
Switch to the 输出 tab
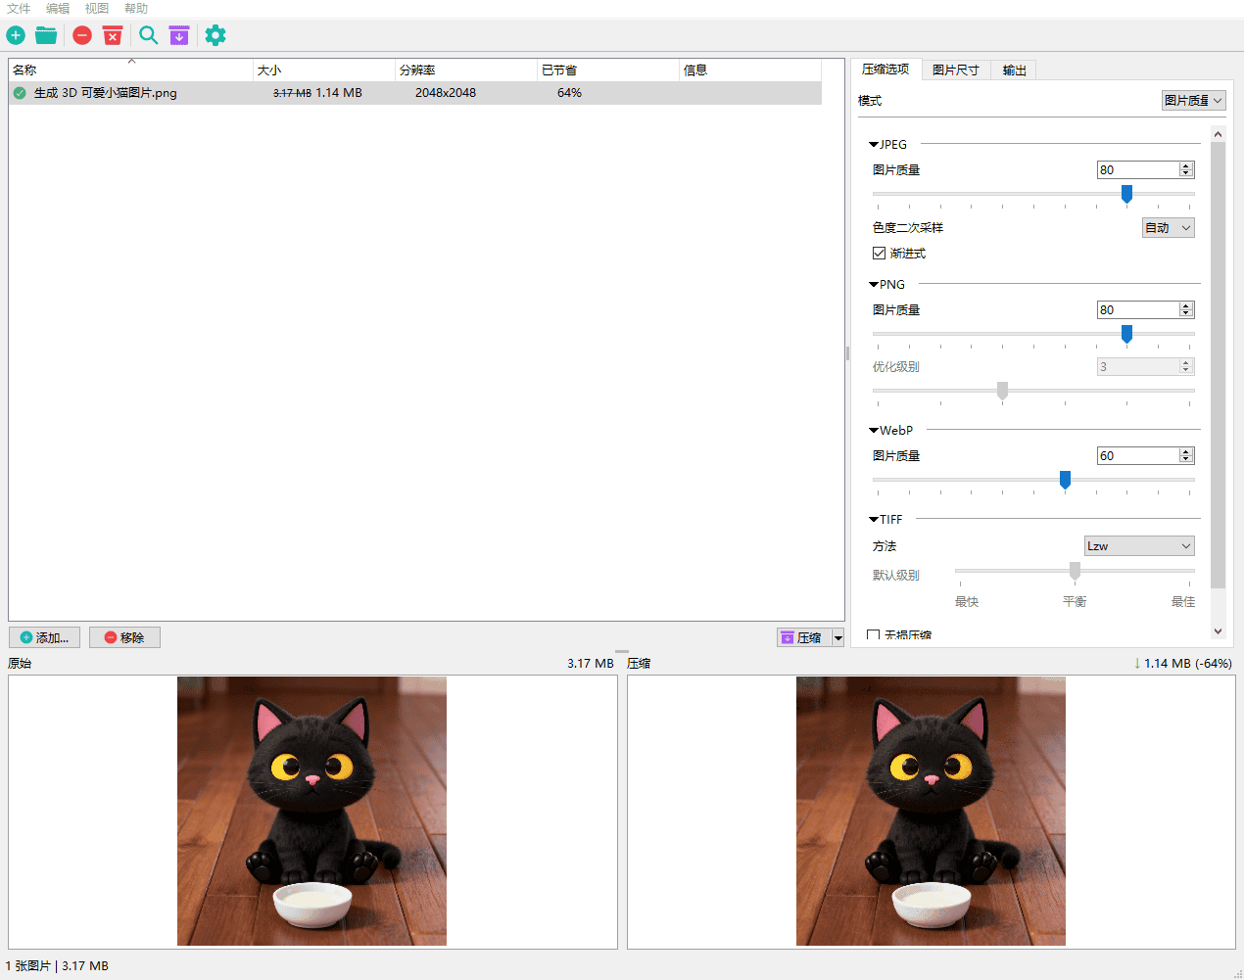point(1014,70)
